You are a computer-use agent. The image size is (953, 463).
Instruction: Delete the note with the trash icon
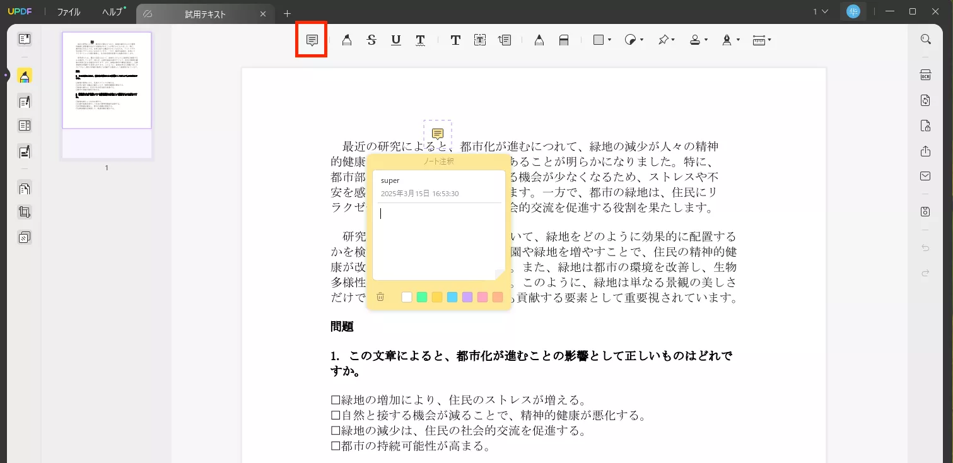380,296
